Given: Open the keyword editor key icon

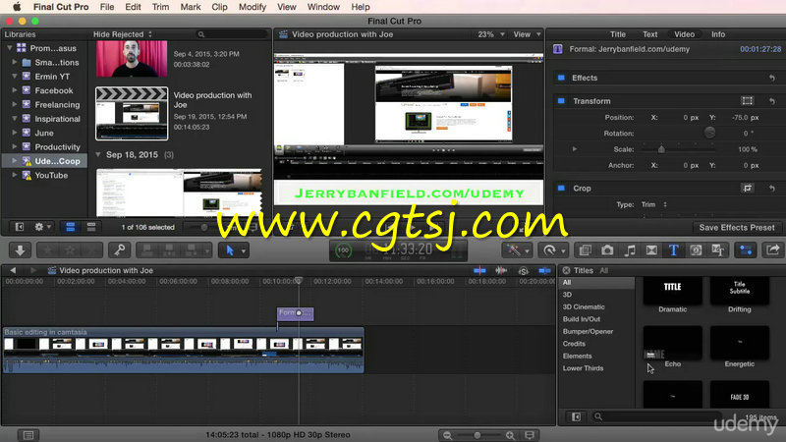Looking at the screenshot, I should pyautogui.click(x=120, y=250).
